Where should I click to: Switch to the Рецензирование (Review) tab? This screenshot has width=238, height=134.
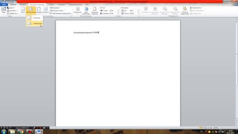click(x=75, y=4)
